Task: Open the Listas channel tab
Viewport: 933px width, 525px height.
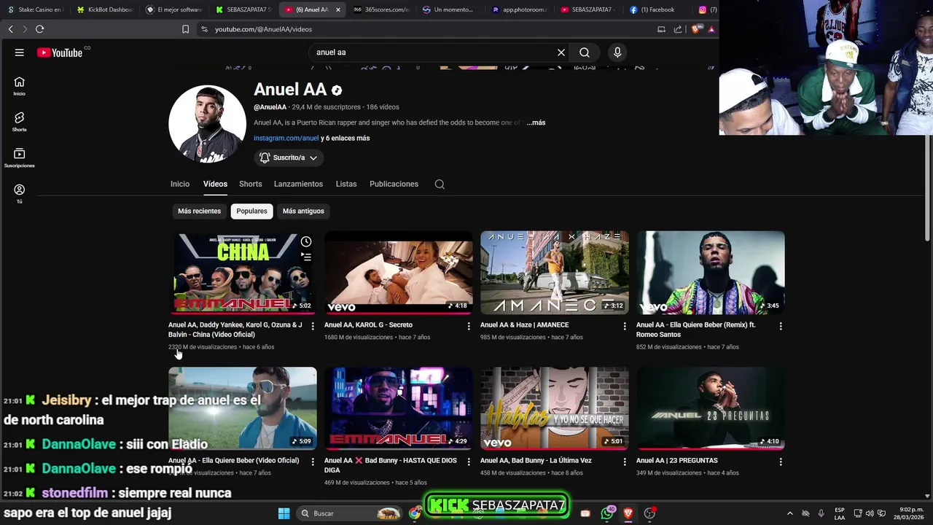Action: pos(346,184)
